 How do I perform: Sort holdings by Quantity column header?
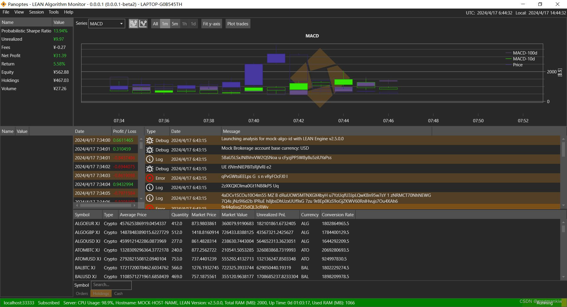tap(180, 215)
